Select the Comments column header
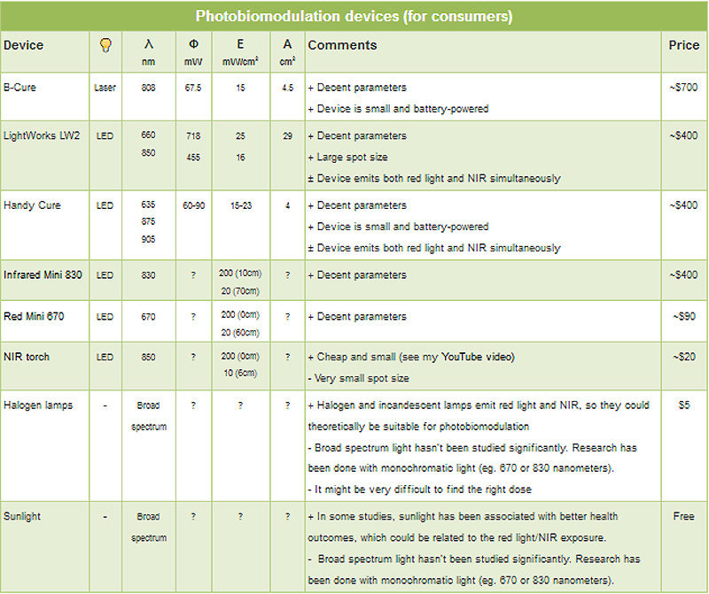Image resolution: width=709 pixels, height=594 pixels. tap(342, 45)
